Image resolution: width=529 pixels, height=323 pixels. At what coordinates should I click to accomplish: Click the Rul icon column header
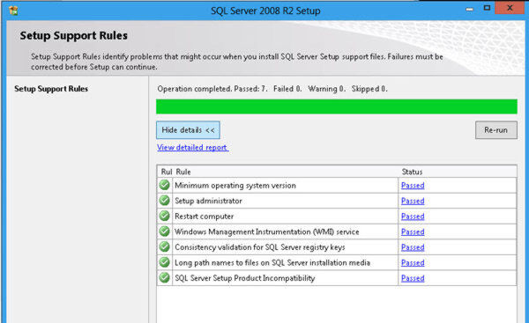pos(166,172)
